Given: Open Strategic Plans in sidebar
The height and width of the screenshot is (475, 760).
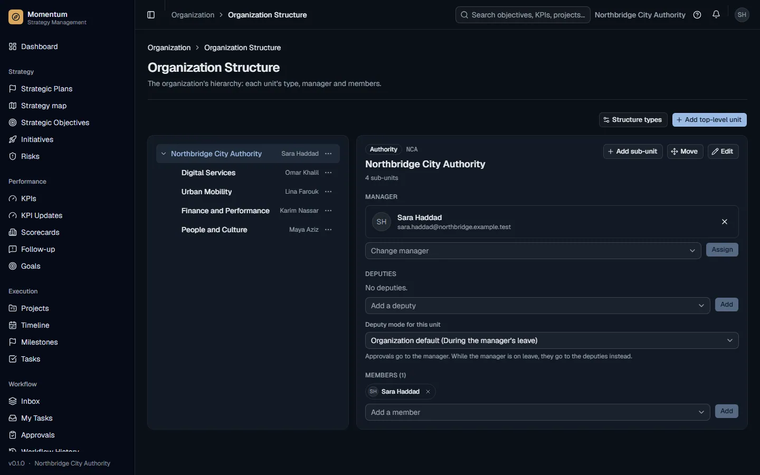Looking at the screenshot, I should (x=67, y=89).
